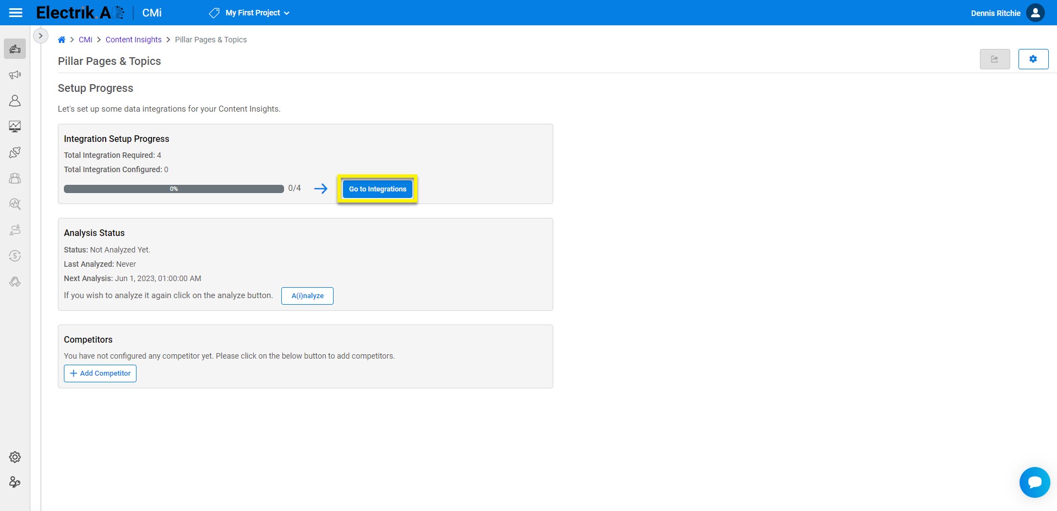1057x511 pixels.
Task: Click the share export icon near the gear
Action: (x=995, y=59)
